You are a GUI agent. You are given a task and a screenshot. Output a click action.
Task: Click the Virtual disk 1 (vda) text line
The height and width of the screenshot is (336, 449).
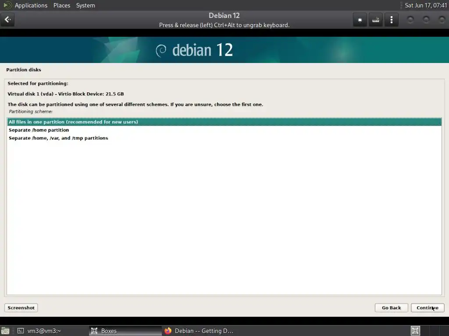point(66,94)
